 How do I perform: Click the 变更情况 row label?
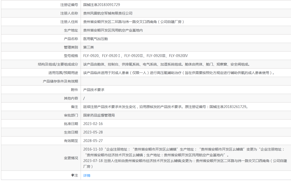[x=71, y=158]
